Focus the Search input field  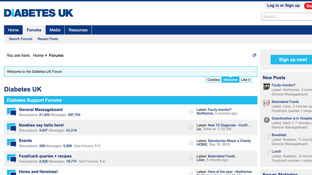point(287,17)
